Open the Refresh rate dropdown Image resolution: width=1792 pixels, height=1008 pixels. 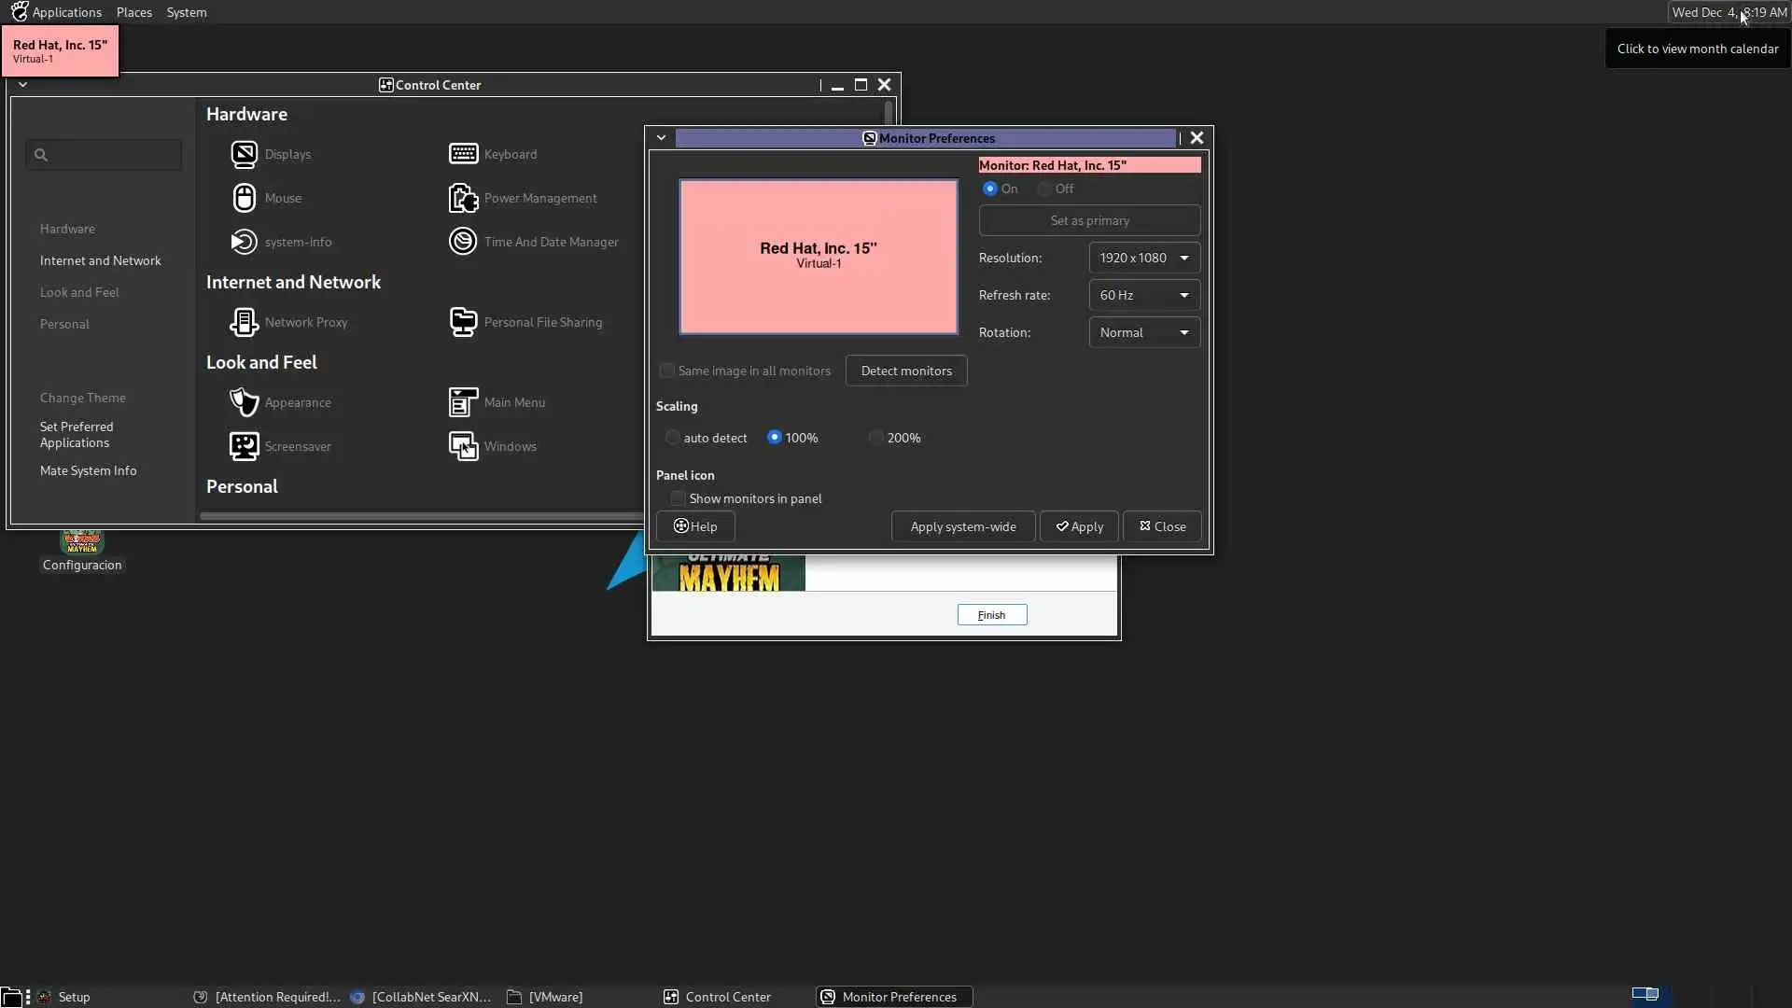(x=1144, y=295)
